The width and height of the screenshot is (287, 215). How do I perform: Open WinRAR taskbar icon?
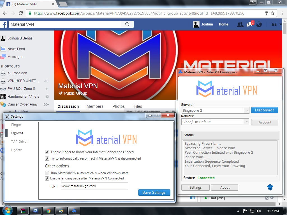[23, 211]
